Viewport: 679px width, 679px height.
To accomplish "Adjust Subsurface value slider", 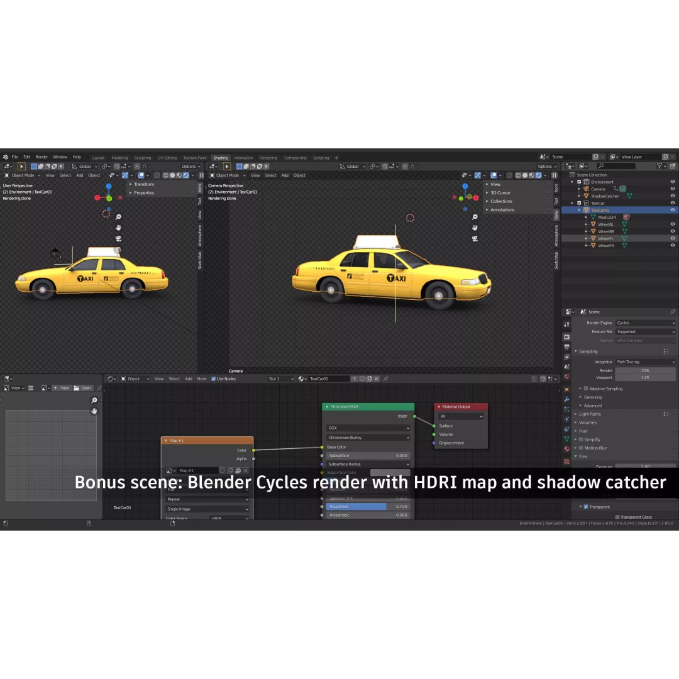I will pyautogui.click(x=368, y=456).
